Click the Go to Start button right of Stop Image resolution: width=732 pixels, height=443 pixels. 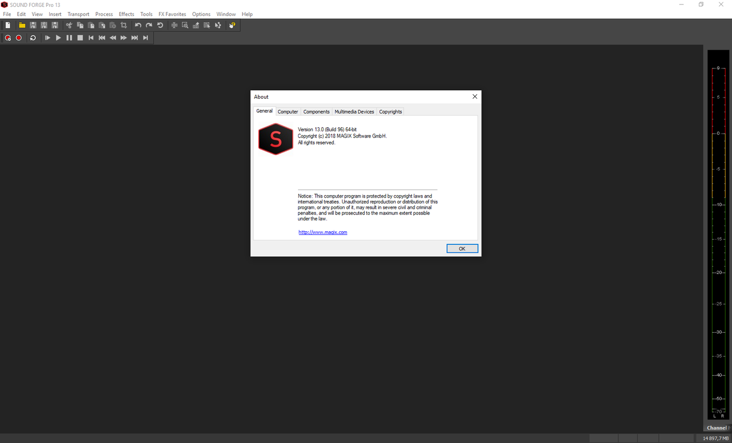pos(91,38)
